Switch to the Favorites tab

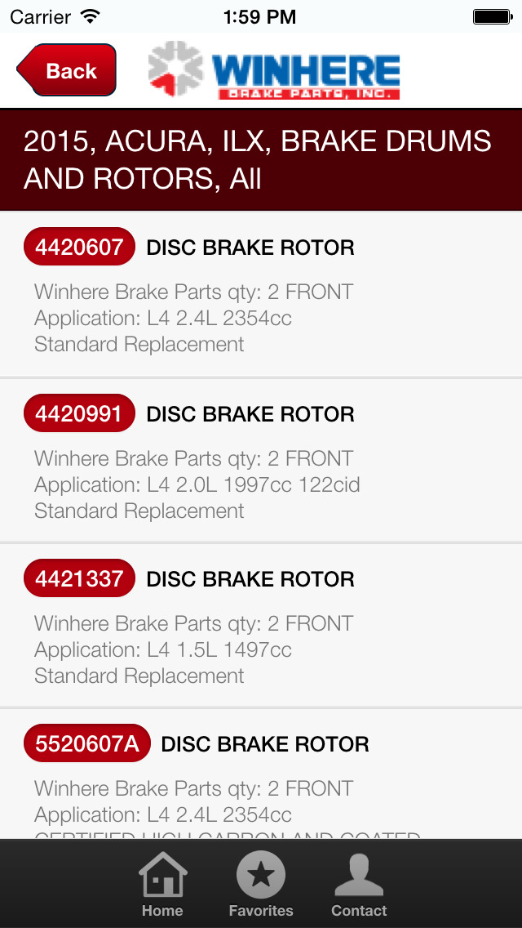coord(261,886)
